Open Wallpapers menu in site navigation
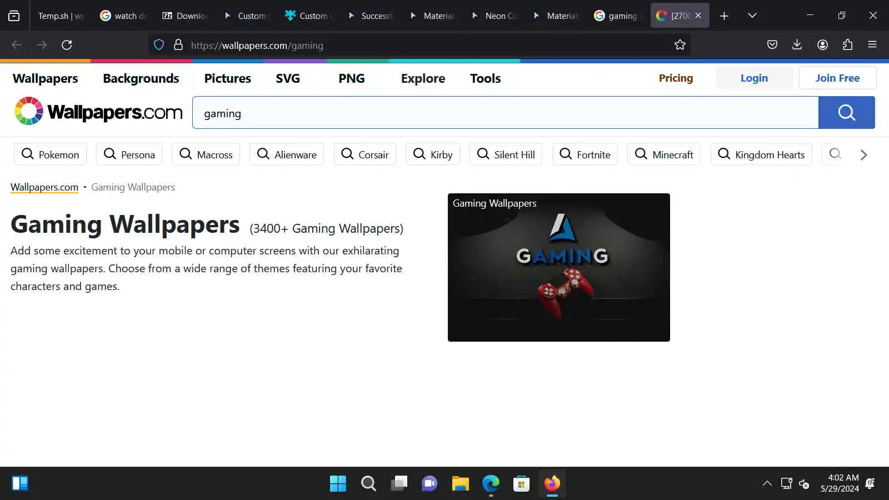The image size is (889, 500). (x=45, y=78)
